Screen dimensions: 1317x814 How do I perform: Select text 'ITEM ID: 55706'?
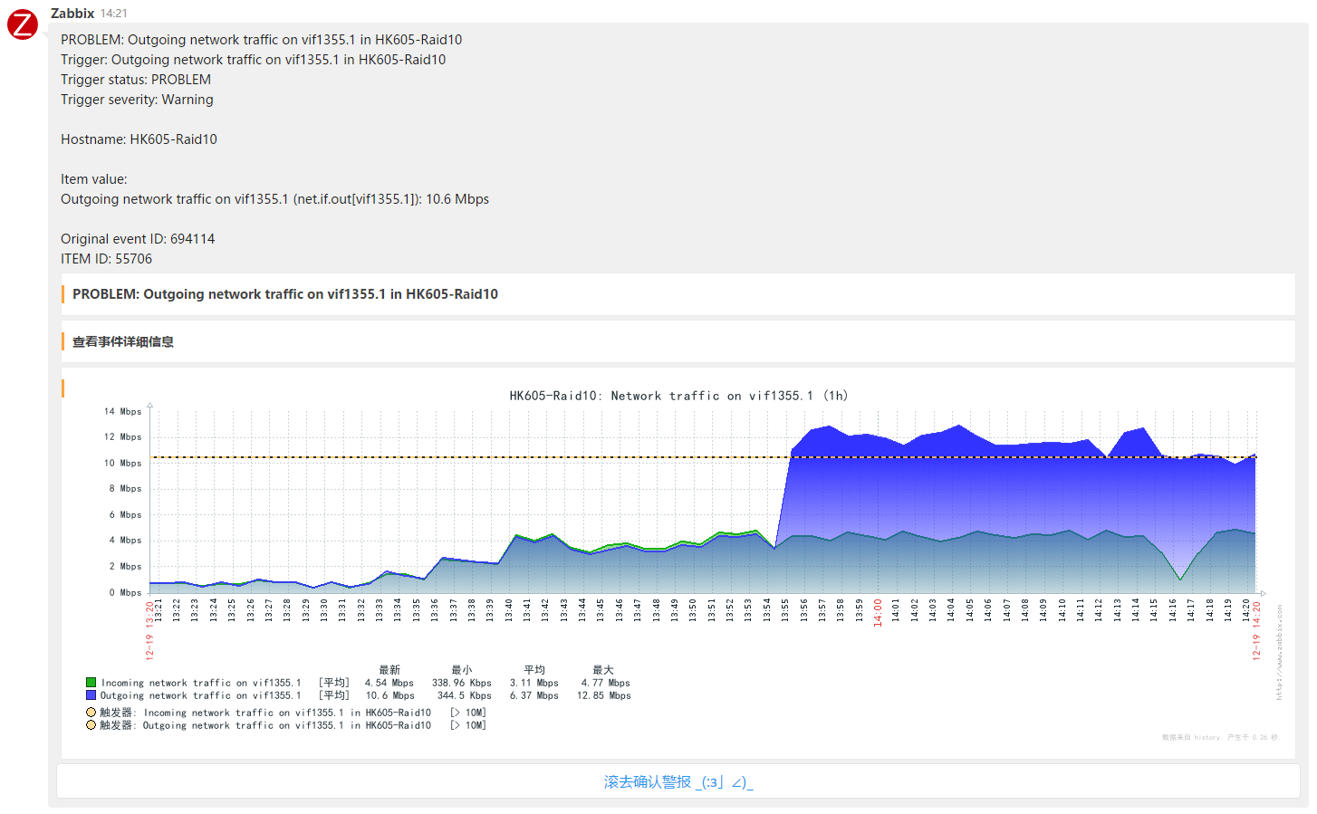(106, 259)
